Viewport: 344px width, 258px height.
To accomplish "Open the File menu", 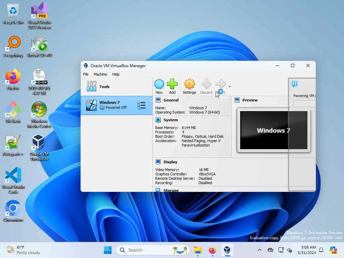I will tap(86, 74).
